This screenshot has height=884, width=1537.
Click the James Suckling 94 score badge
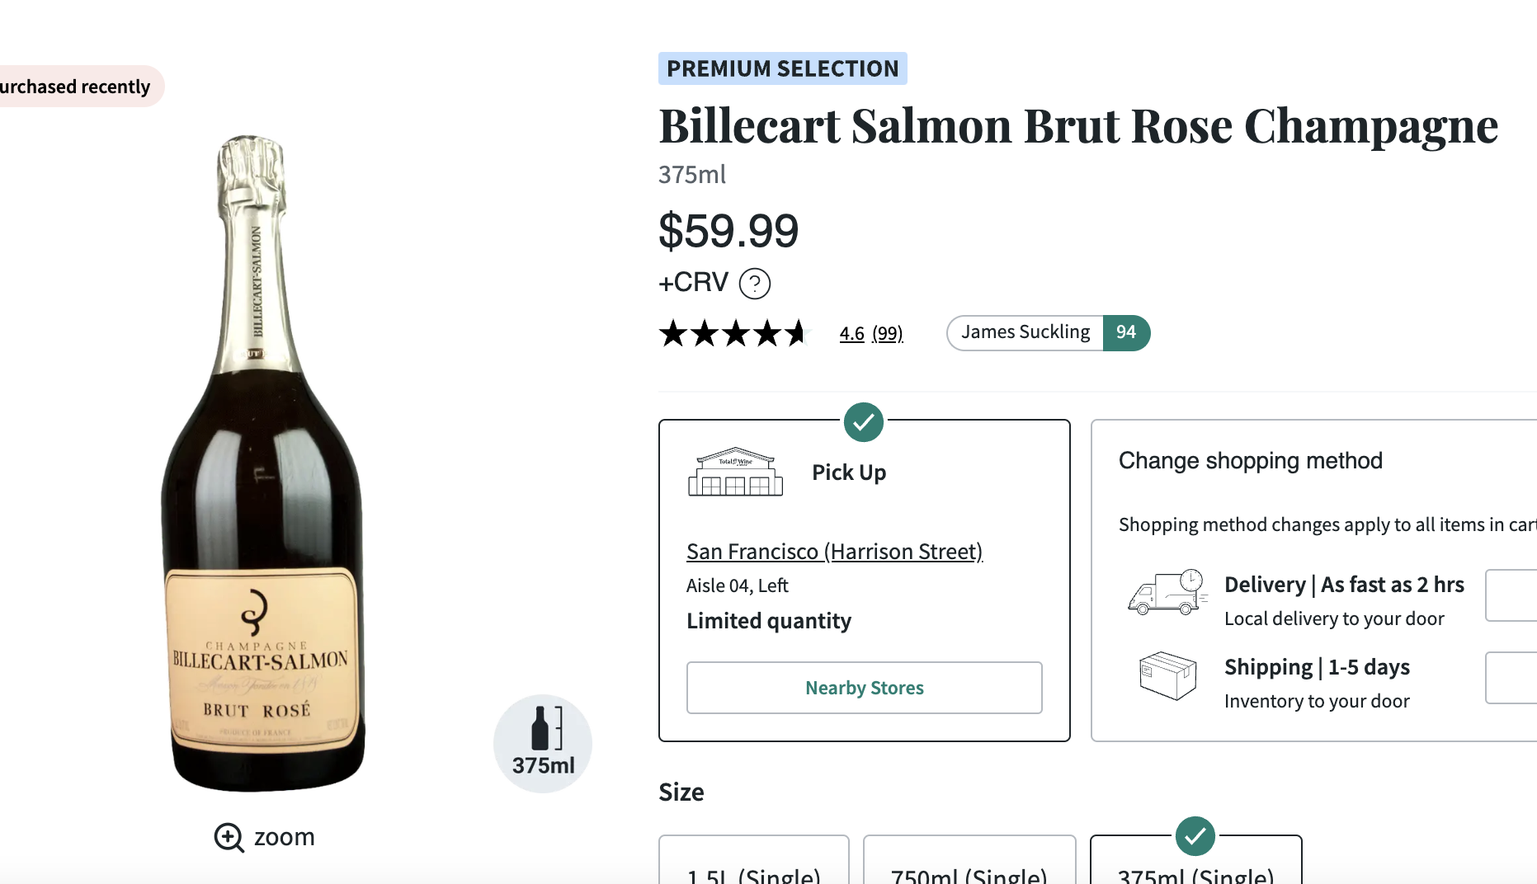coord(1049,333)
